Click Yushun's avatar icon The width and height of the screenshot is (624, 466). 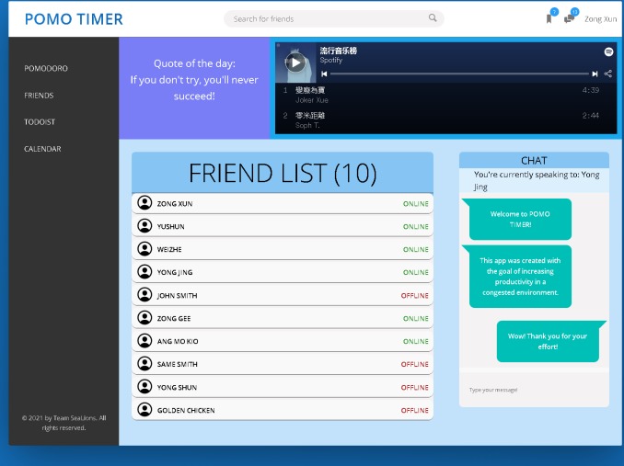144,226
